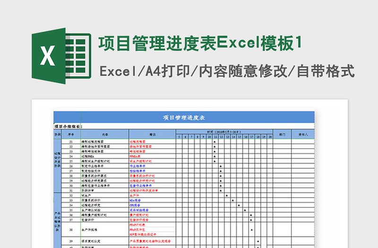Click the triangle marker in row 21
Screen dimensions: 378x248
coord(215,141)
